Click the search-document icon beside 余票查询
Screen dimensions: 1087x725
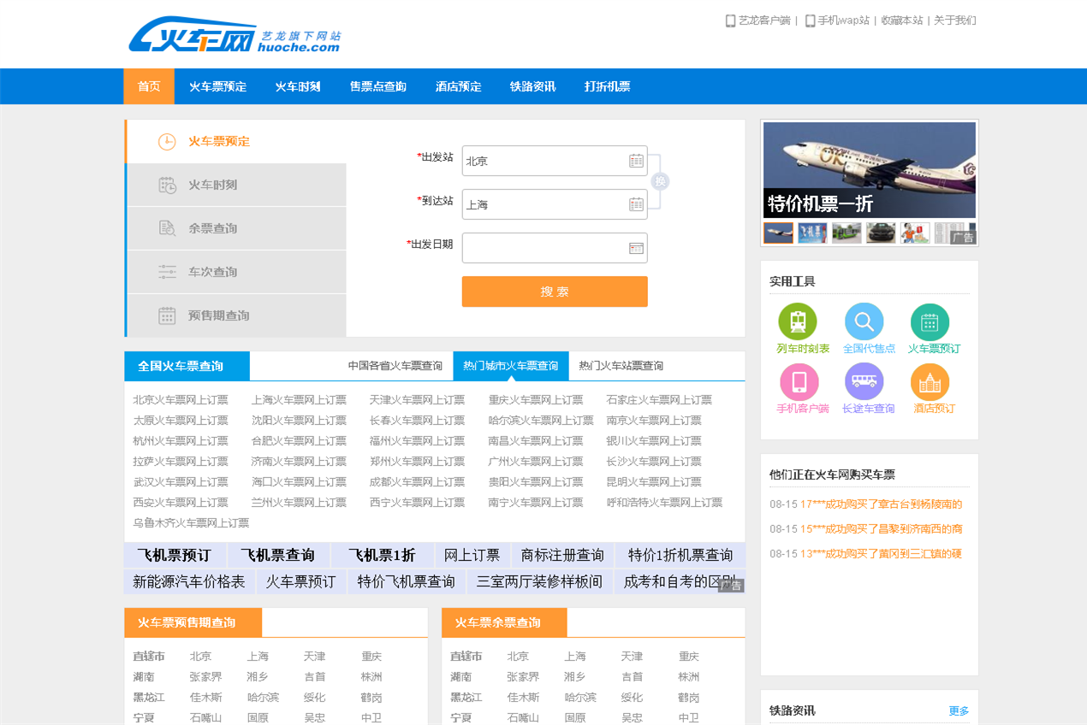point(167,229)
